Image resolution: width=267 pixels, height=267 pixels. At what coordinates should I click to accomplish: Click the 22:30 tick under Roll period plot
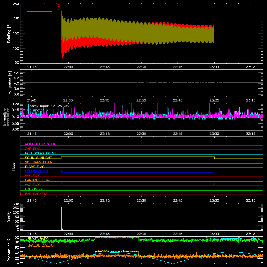(x=141, y=100)
